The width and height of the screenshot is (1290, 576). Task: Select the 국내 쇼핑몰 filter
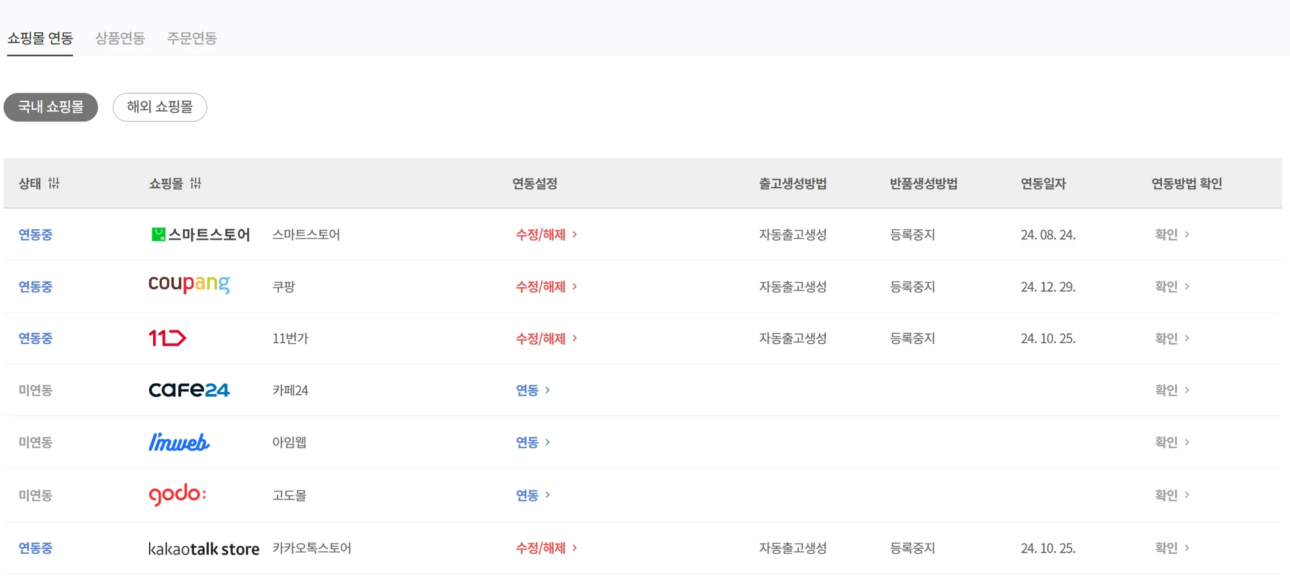click(x=51, y=107)
